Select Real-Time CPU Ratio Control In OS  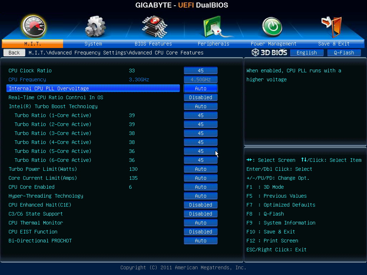[56, 97]
